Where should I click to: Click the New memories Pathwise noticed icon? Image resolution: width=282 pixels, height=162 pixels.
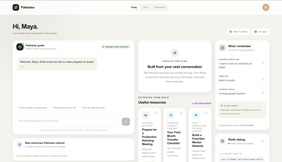click(20, 145)
